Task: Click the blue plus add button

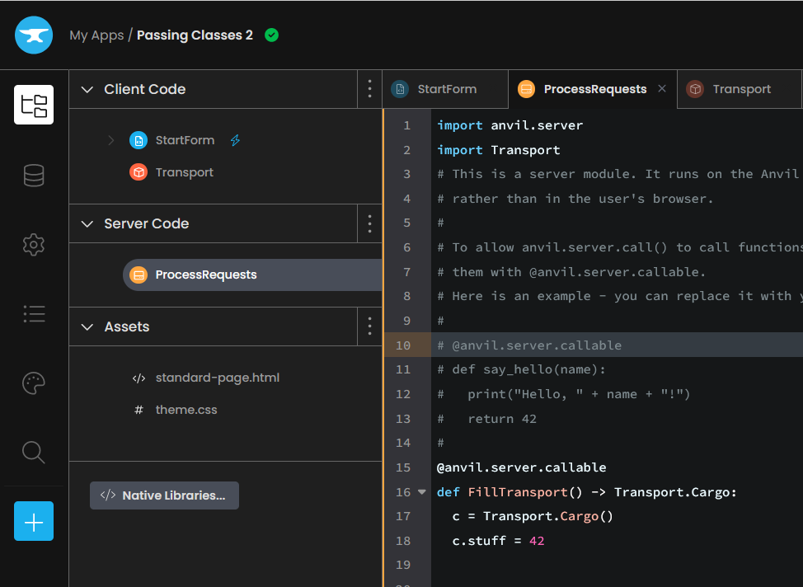Action: (x=34, y=521)
